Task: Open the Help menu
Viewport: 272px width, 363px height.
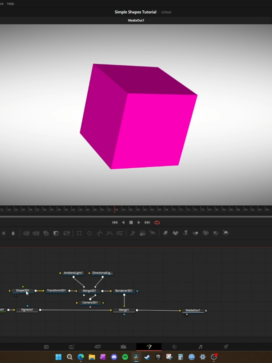Action: click(11, 4)
